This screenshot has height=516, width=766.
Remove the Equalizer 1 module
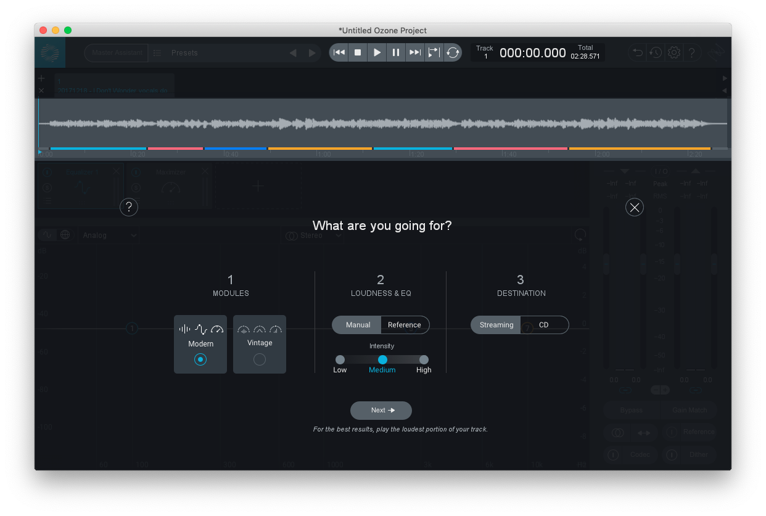coord(117,172)
